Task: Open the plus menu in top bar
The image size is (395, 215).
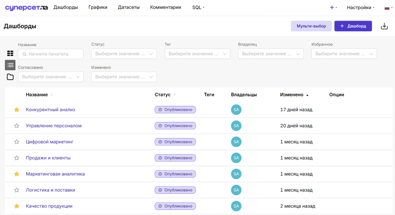Action: click(x=333, y=8)
